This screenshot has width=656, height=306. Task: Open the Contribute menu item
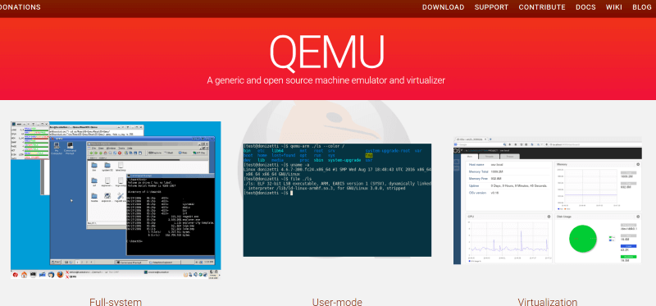pos(542,7)
